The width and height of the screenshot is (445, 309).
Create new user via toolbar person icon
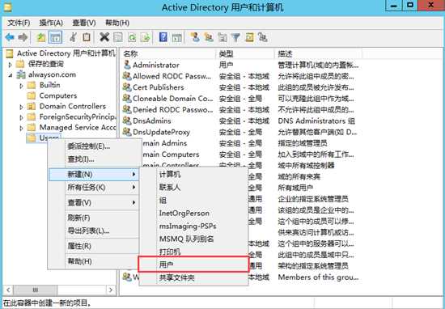(195, 37)
